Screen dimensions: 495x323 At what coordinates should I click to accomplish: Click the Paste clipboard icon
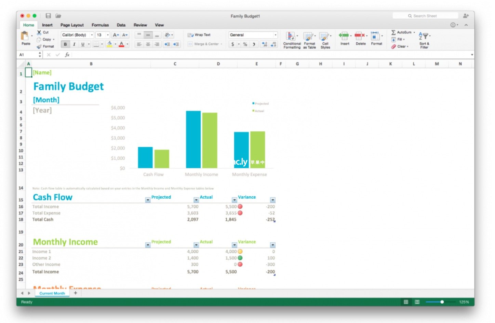(x=25, y=36)
